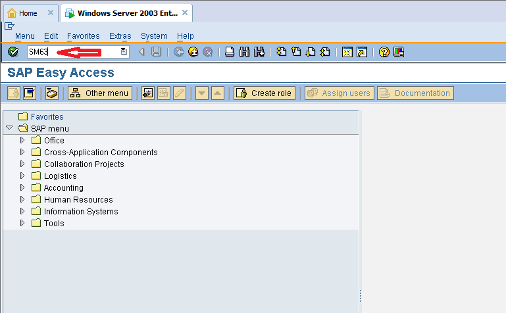This screenshot has height=313, width=506.
Task: Click the User menu toolbar icon
Action: (14, 93)
